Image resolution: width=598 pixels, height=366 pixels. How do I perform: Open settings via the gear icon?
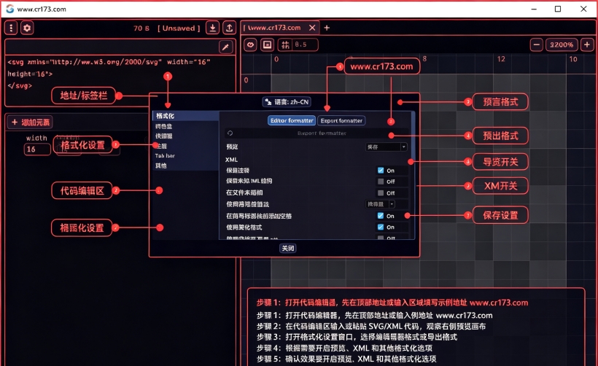(x=27, y=28)
